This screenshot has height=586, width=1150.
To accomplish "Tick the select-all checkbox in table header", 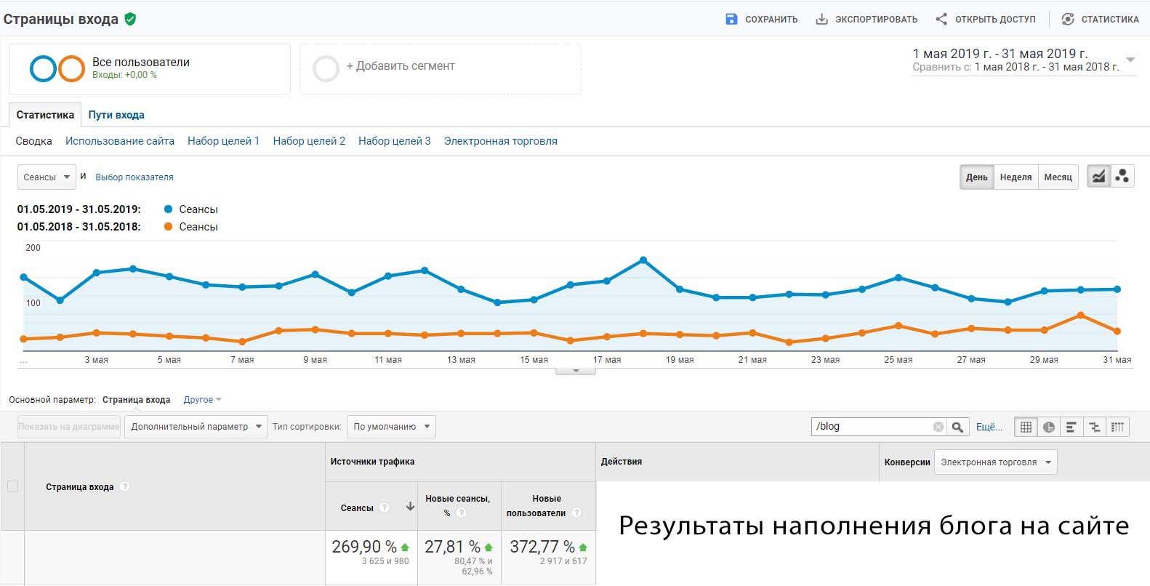I will tap(12, 486).
